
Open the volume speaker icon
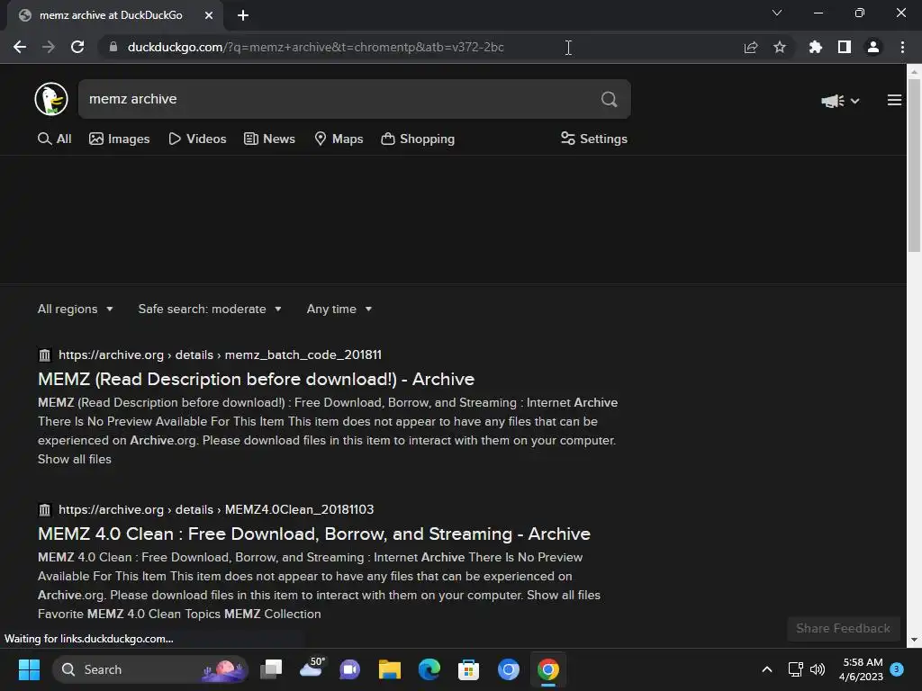click(818, 669)
